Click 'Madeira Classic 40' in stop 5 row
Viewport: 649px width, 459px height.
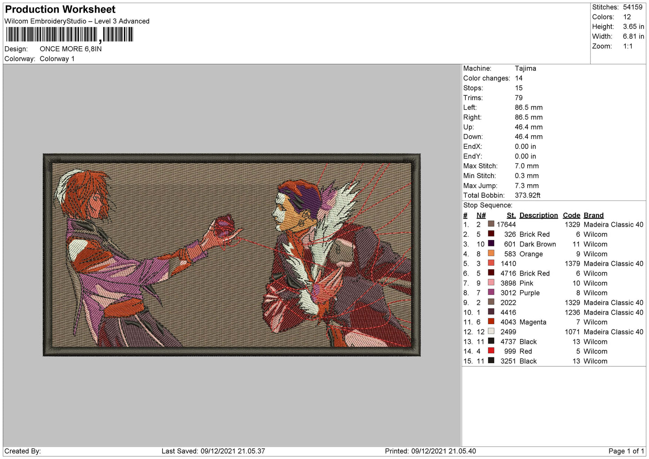pos(614,263)
